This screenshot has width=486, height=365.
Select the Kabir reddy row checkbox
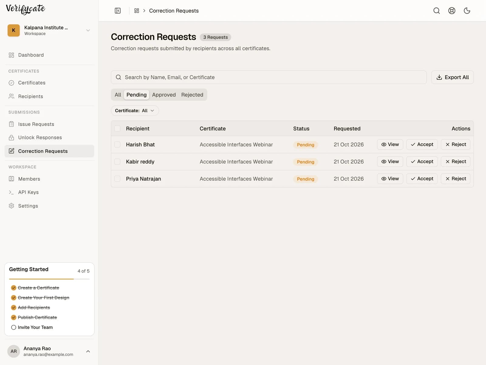click(117, 162)
